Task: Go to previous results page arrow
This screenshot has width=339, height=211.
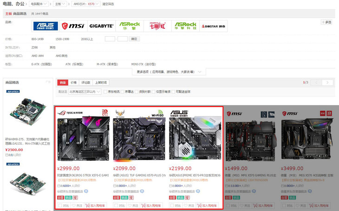Action: tap(317, 83)
